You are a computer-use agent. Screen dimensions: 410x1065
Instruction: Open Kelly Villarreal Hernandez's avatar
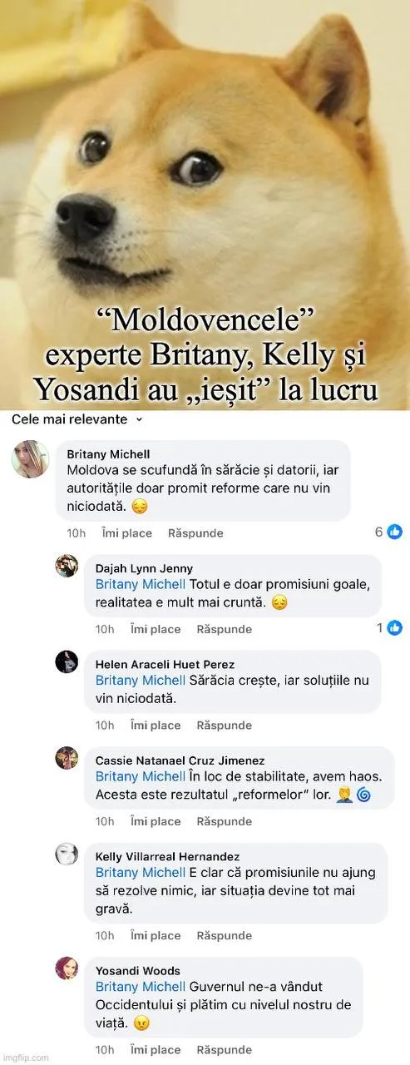pyautogui.click(x=67, y=854)
